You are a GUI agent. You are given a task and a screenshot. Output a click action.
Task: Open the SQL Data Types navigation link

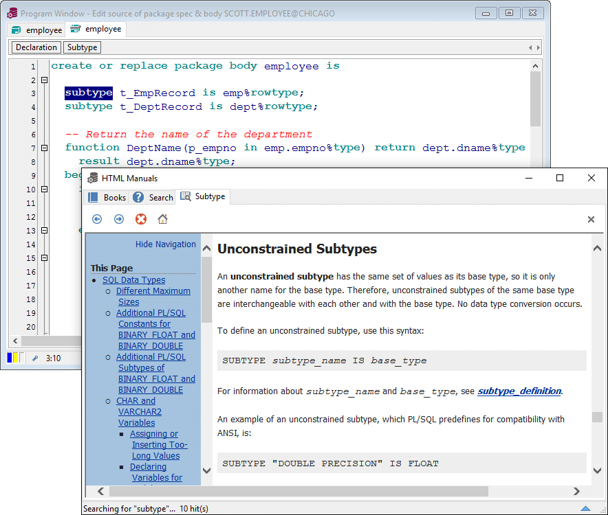click(134, 280)
